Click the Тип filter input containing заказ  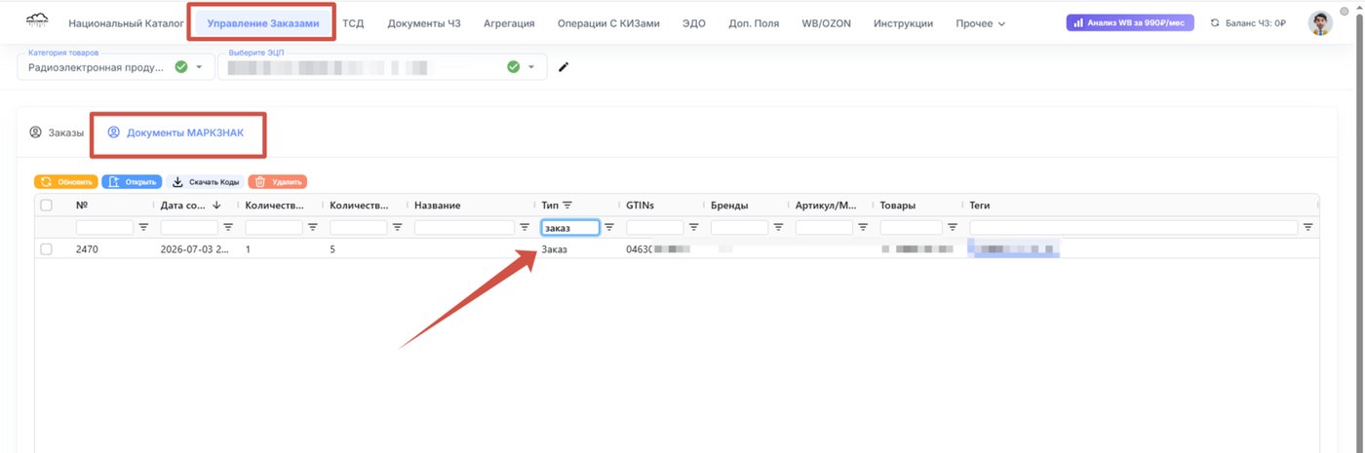click(570, 227)
